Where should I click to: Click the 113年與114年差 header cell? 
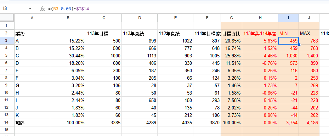260,33
